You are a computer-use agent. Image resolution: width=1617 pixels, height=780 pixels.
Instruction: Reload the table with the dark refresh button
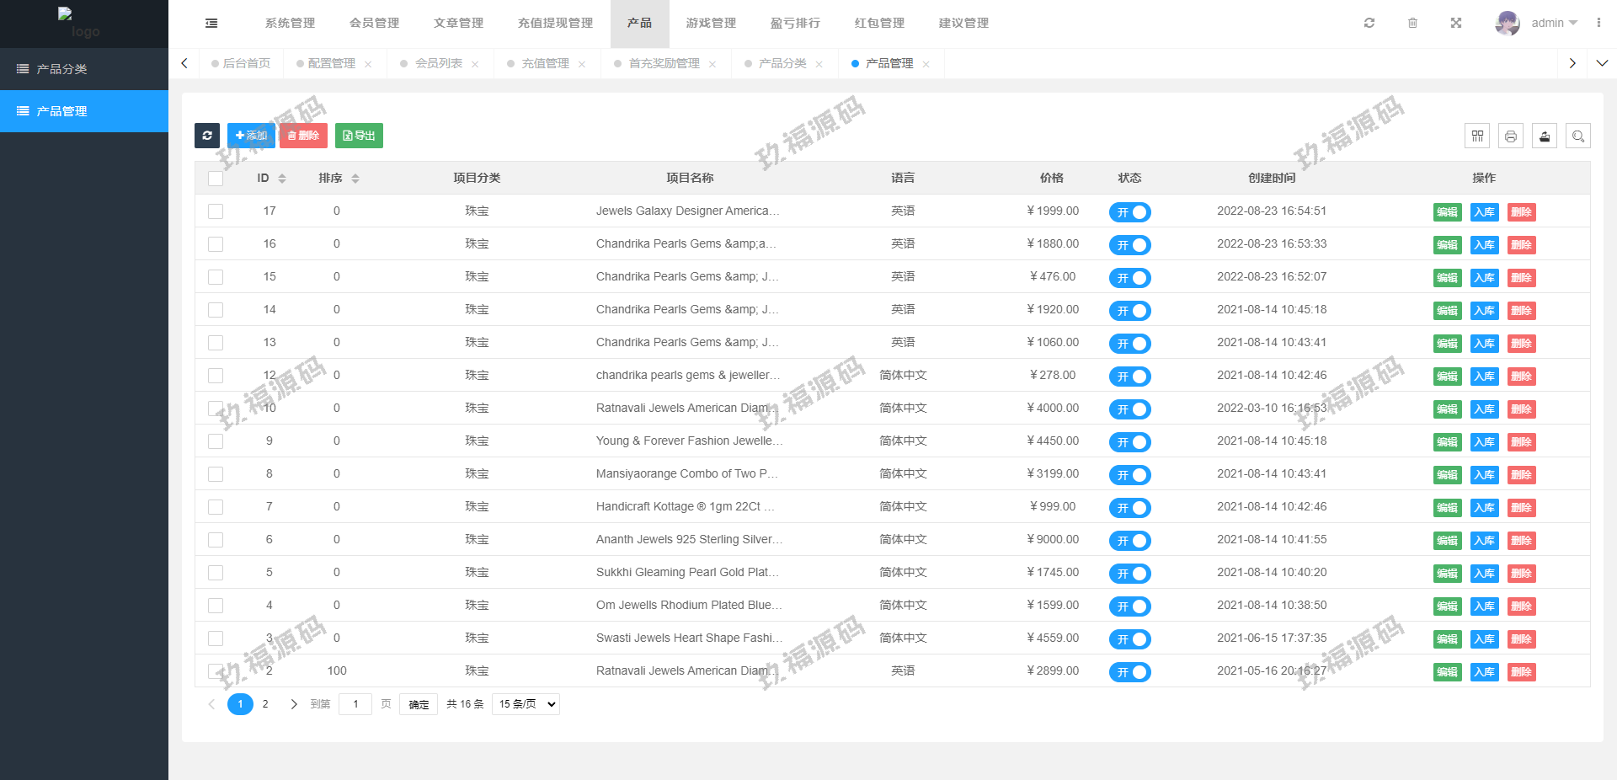point(207,136)
